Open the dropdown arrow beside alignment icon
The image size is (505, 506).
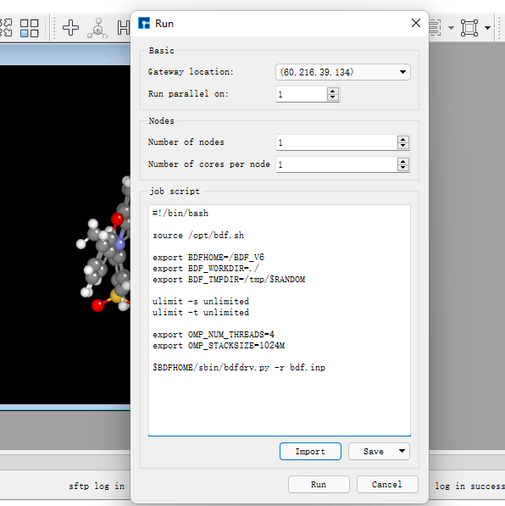click(451, 28)
